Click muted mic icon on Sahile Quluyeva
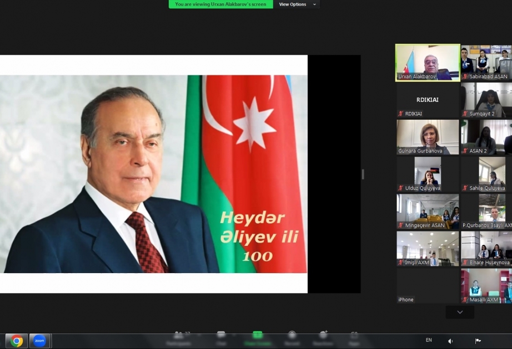 pyautogui.click(x=465, y=188)
